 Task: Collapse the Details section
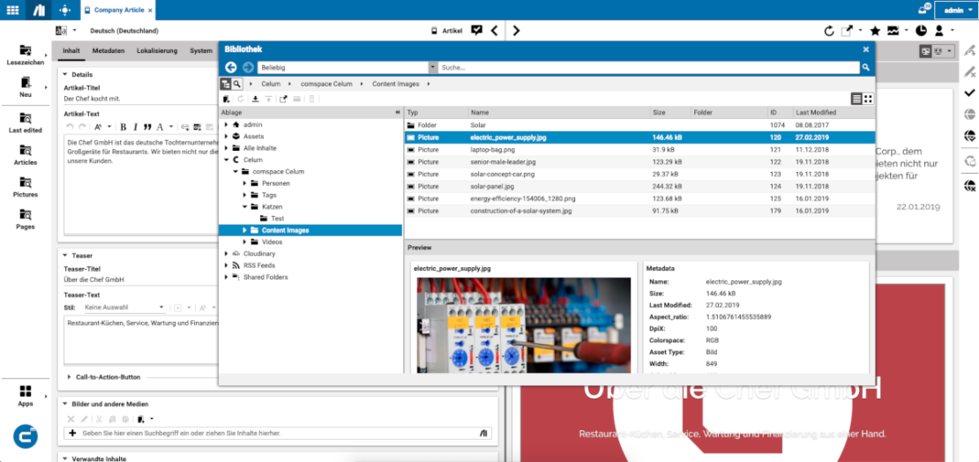pos(65,74)
